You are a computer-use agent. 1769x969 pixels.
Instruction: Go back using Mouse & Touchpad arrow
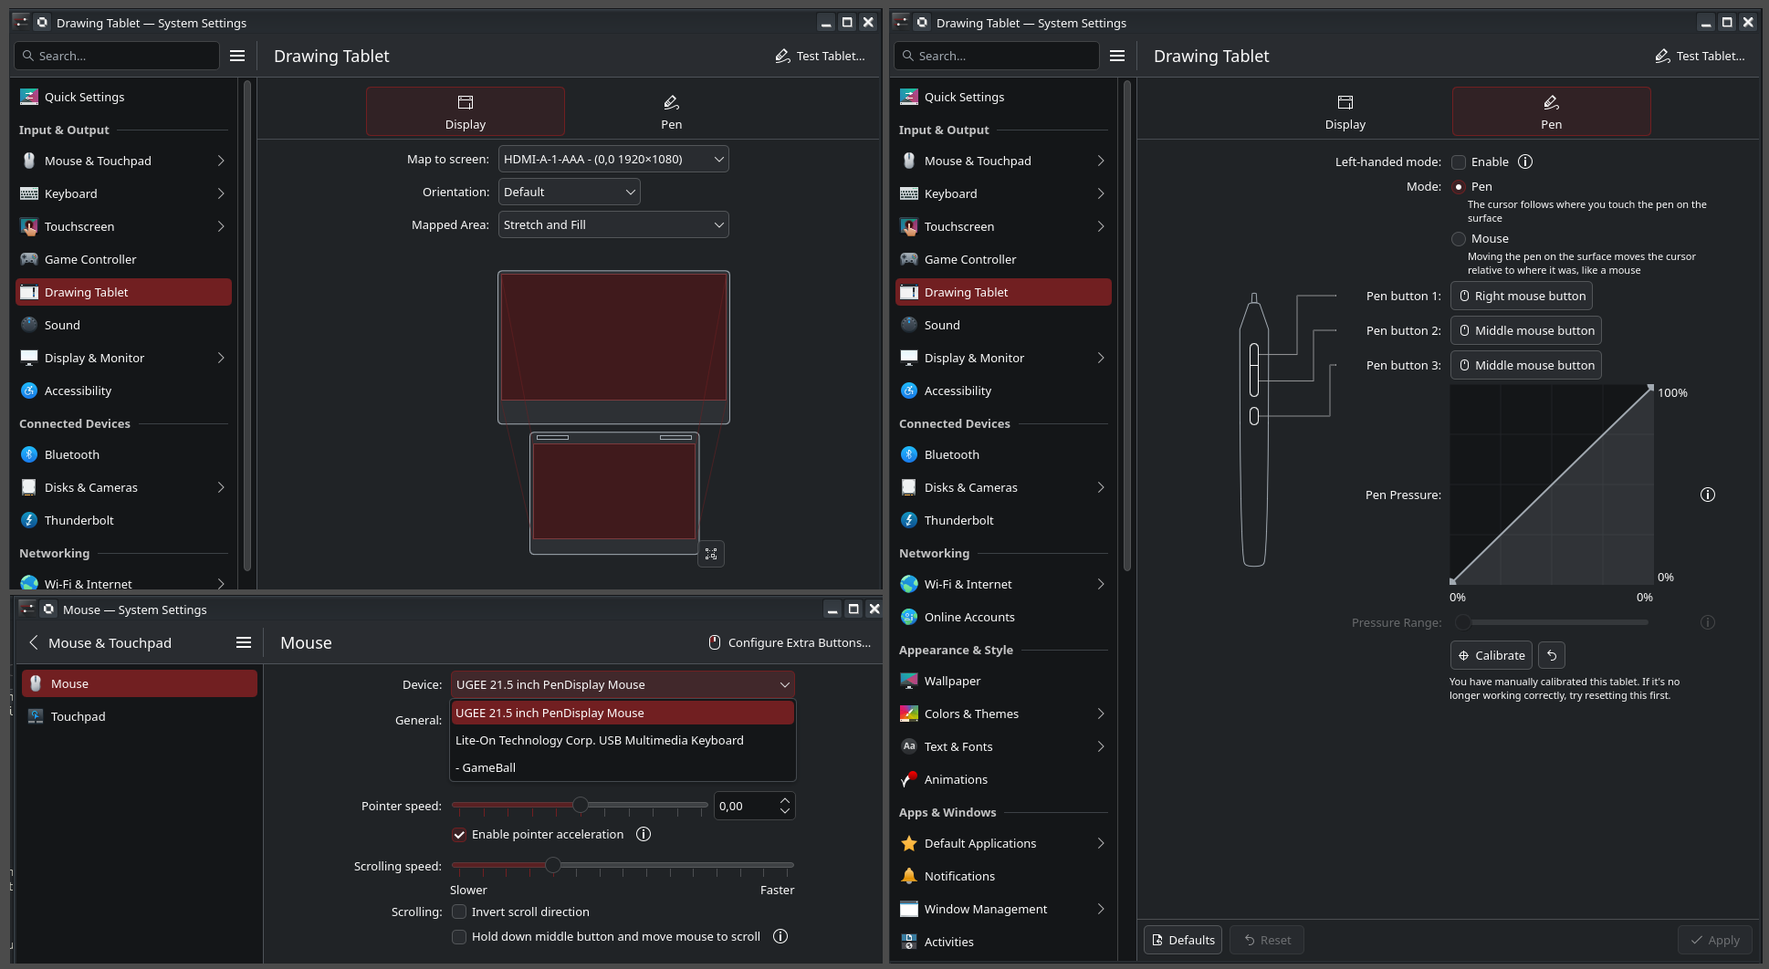click(x=34, y=642)
